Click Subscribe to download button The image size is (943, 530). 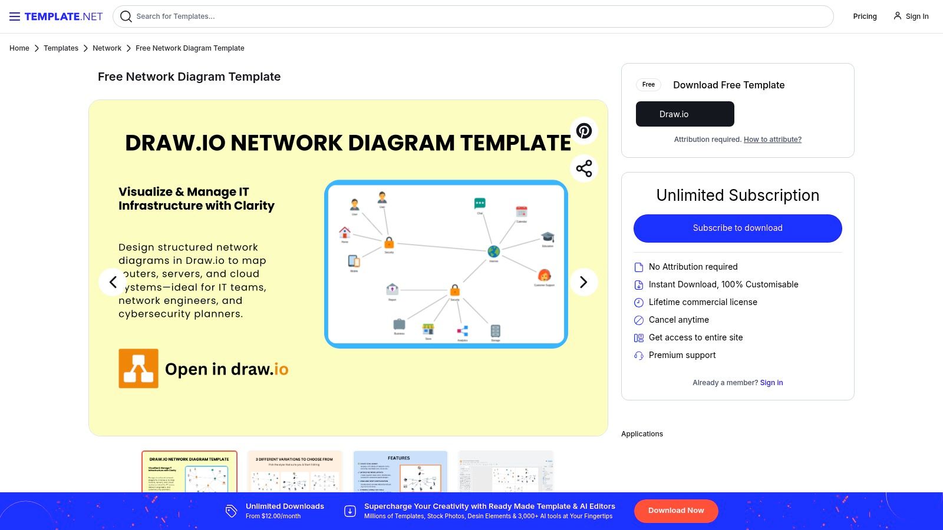pyautogui.click(x=738, y=228)
